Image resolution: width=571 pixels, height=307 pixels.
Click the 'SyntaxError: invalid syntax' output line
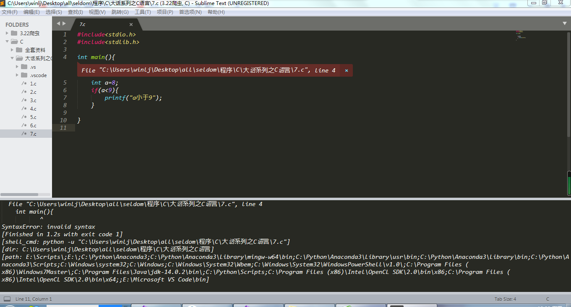click(x=48, y=227)
